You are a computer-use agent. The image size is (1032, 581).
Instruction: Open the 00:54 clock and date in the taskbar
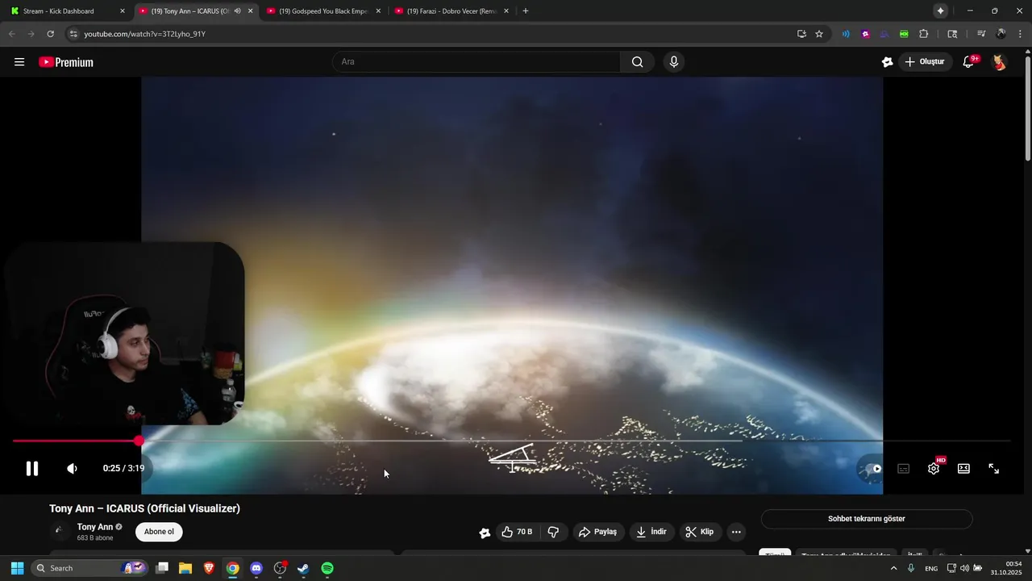[x=1008, y=568]
